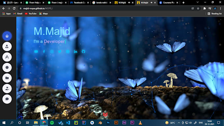Select the drafting compass skills icon
Image resolution: width=224 pixels, height=126 pixels.
pos(7,57)
